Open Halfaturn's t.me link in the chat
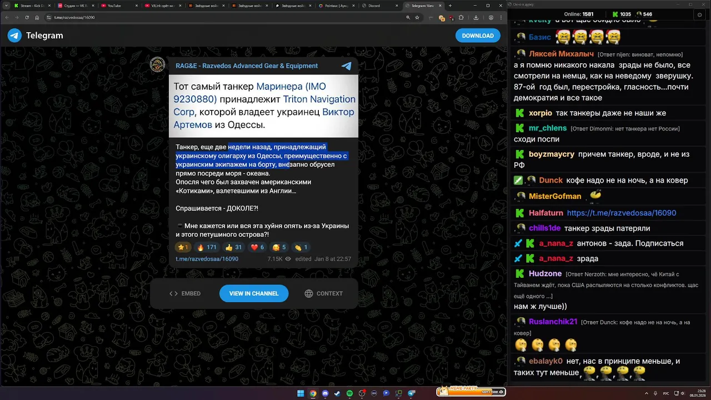The width and height of the screenshot is (711, 400). click(622, 213)
